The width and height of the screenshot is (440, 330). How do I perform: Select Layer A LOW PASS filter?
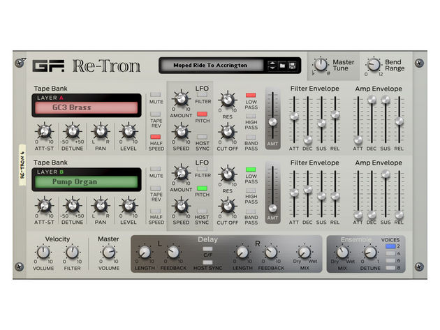pyautogui.click(x=251, y=95)
